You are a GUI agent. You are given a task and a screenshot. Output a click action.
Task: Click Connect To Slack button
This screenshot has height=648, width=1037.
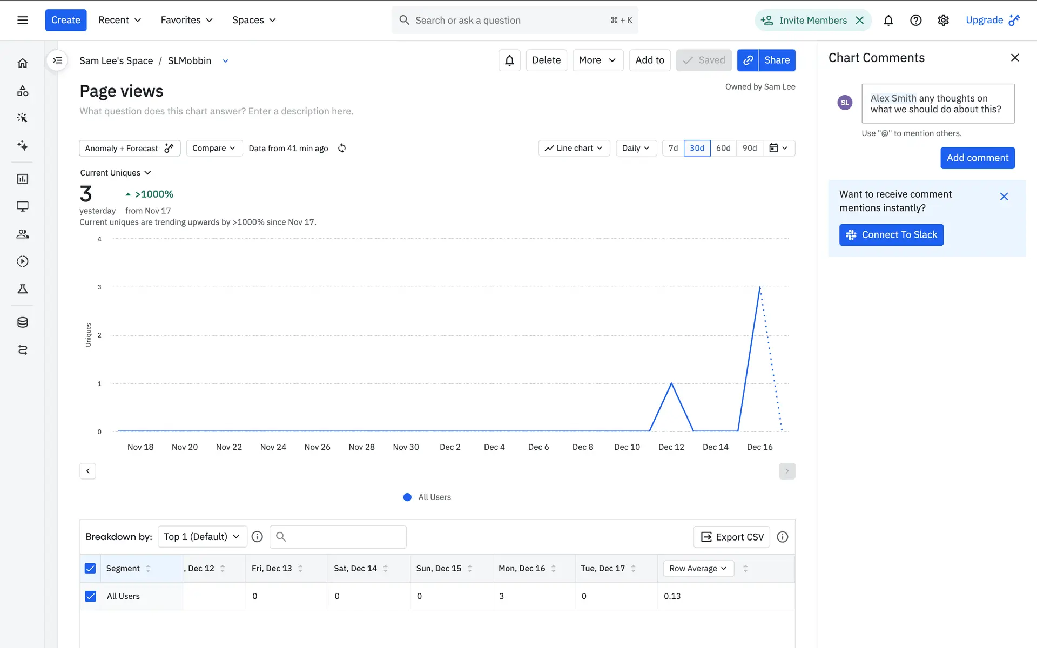click(x=891, y=235)
